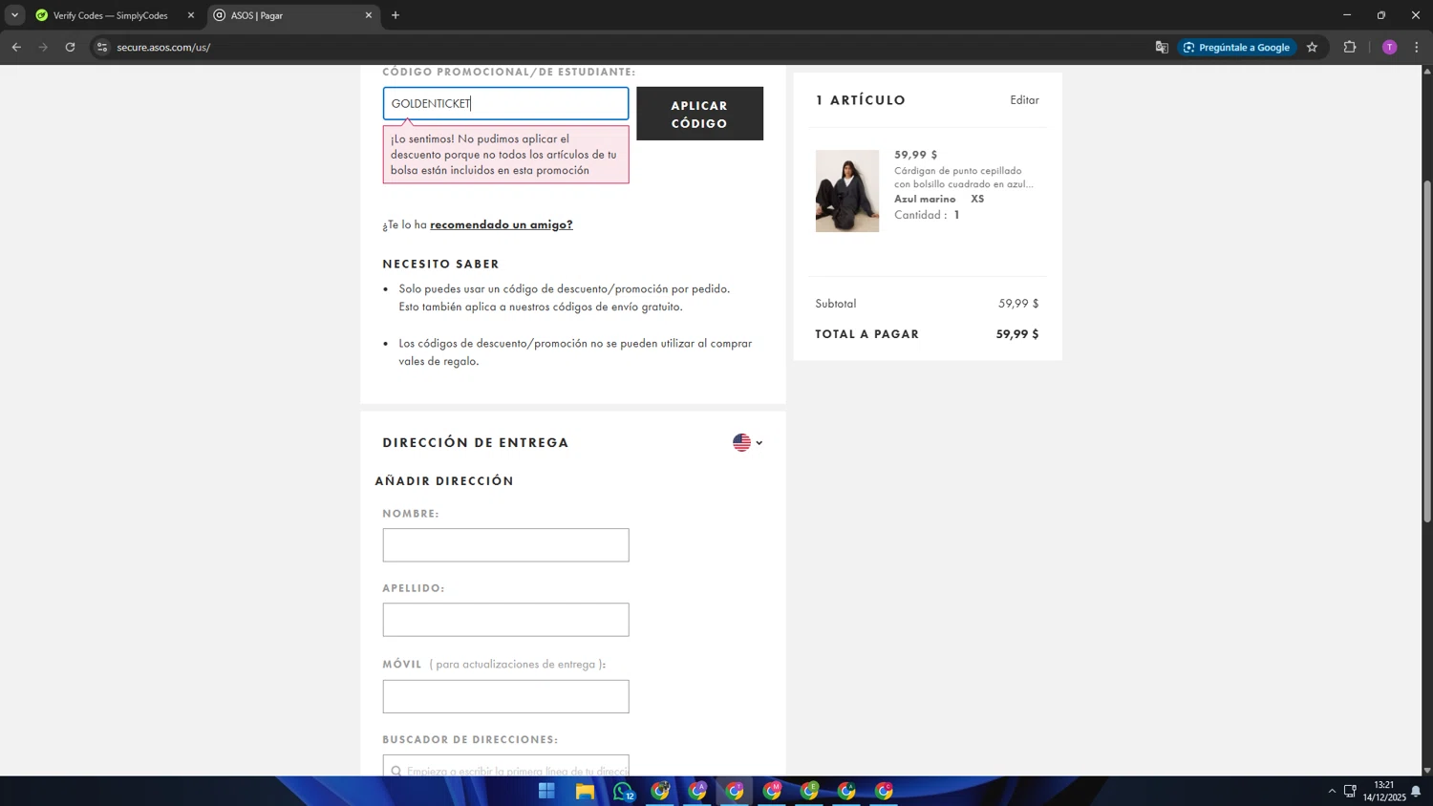
Task: Click scrollbar down arrow
Action: coord(1427,770)
